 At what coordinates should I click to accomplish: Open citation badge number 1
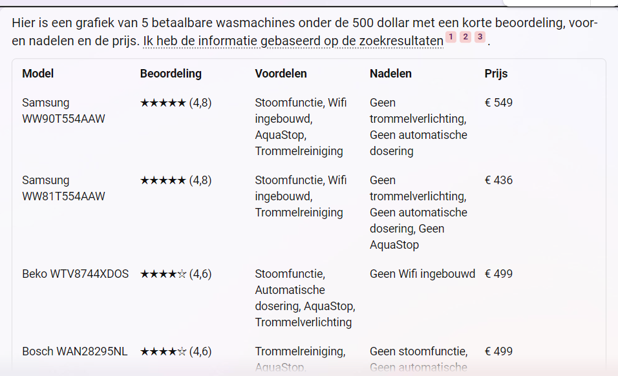[x=451, y=37]
